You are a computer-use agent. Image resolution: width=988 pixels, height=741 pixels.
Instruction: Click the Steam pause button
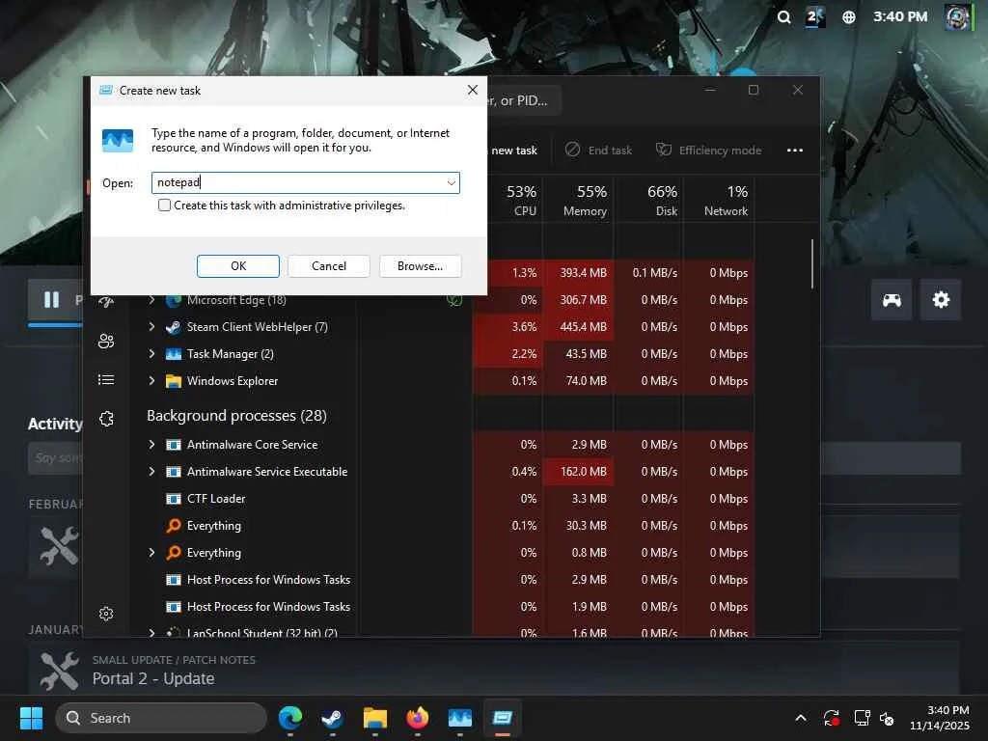[52, 300]
